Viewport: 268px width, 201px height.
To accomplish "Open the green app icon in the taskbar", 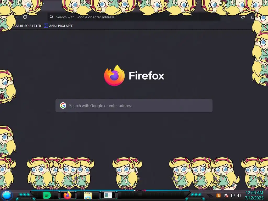I will (47, 195).
